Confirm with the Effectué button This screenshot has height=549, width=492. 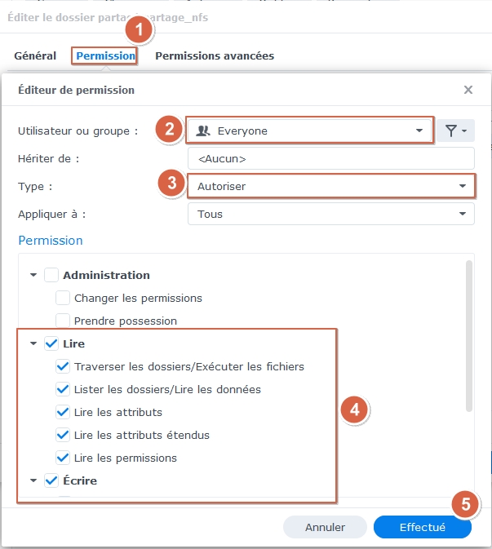[x=422, y=527]
